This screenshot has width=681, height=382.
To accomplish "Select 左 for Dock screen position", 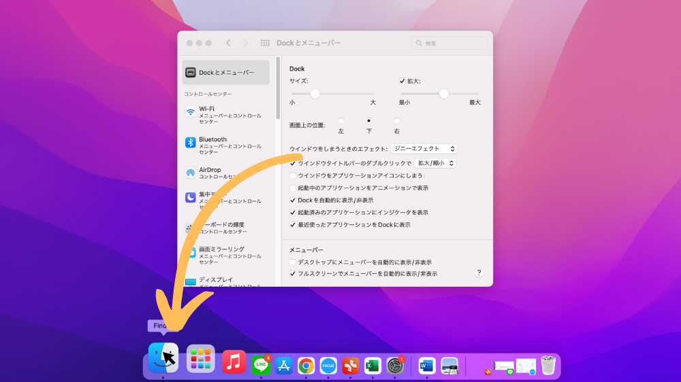I will tap(341, 120).
